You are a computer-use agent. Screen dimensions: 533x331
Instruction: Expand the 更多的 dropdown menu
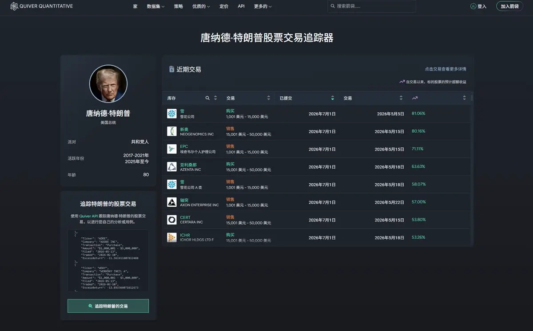[x=263, y=6]
